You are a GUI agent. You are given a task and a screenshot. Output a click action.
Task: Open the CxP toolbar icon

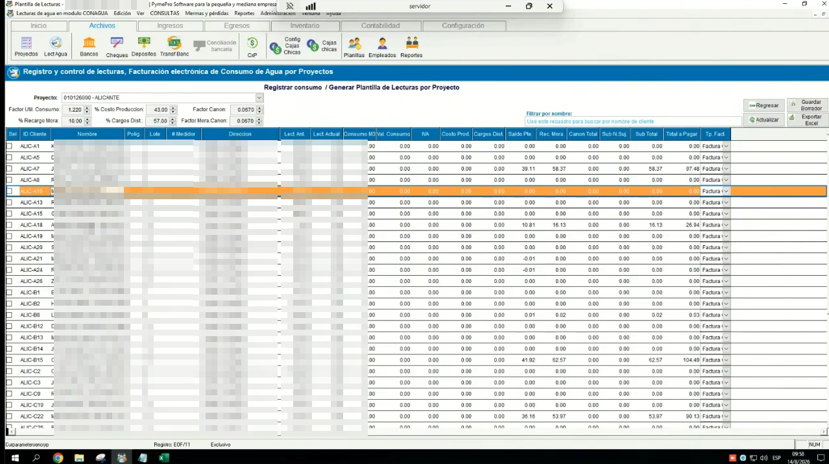pos(252,47)
